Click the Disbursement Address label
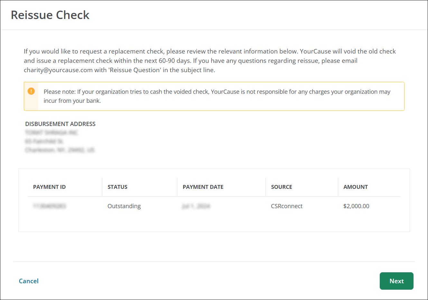Viewport: 428px width, 300px height. [60, 124]
